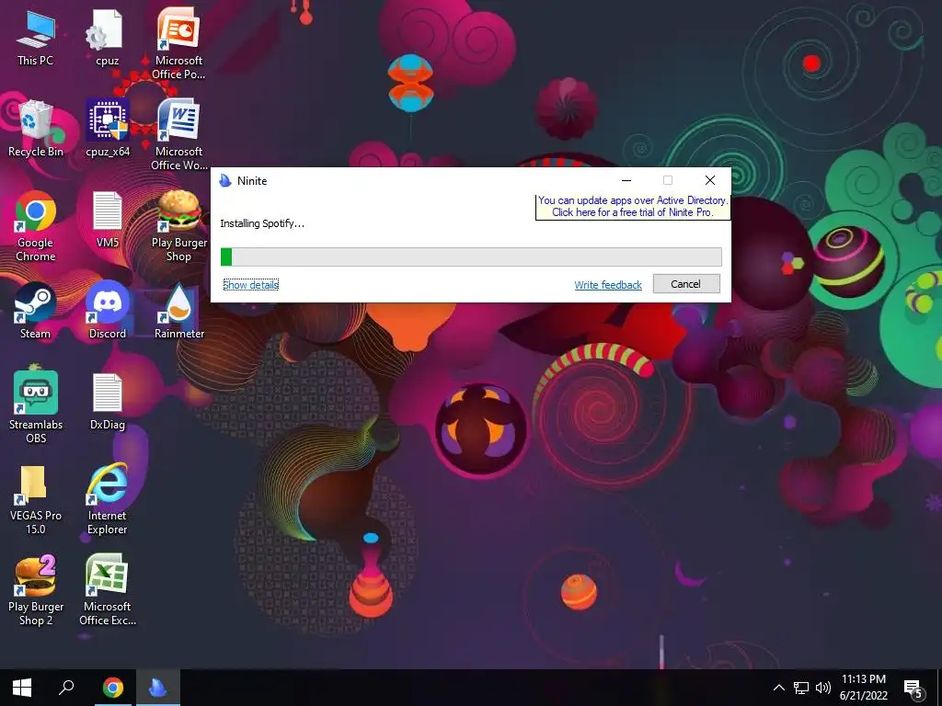
Task: Click the Ninite logo in title bar
Action: (x=225, y=181)
